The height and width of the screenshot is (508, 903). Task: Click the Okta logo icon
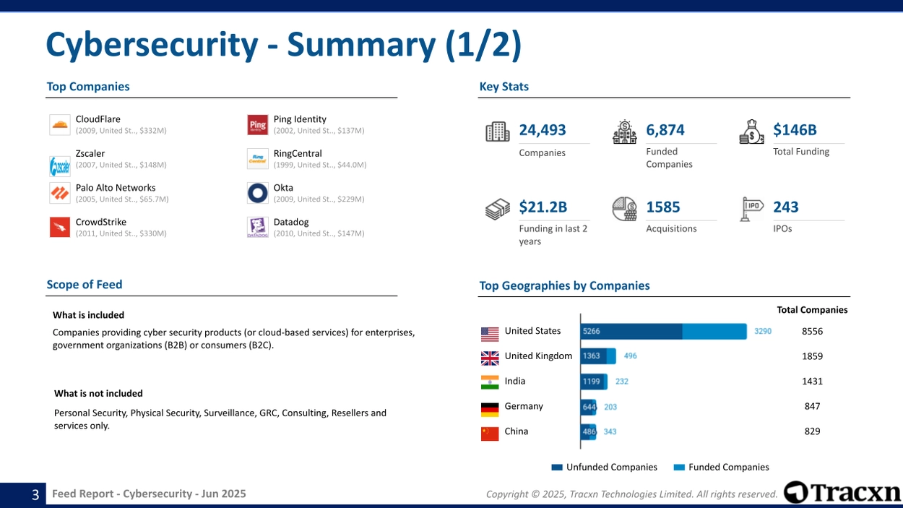tap(258, 193)
